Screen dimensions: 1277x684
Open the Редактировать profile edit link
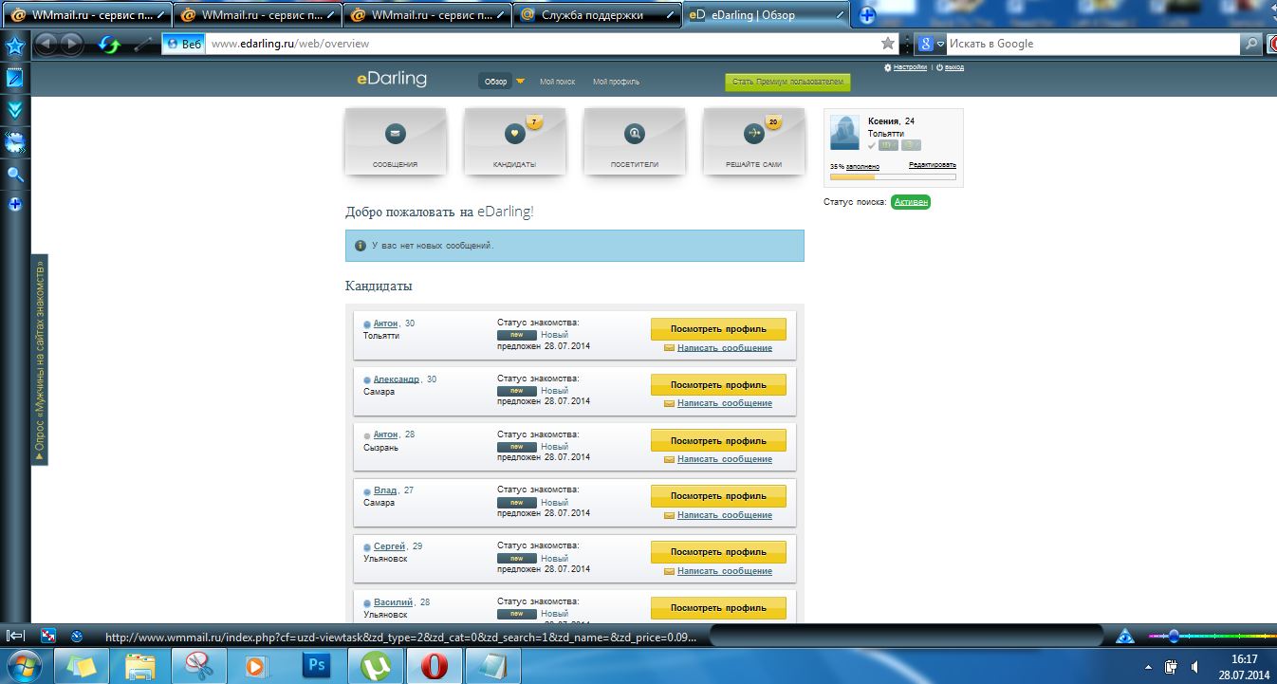tap(932, 165)
